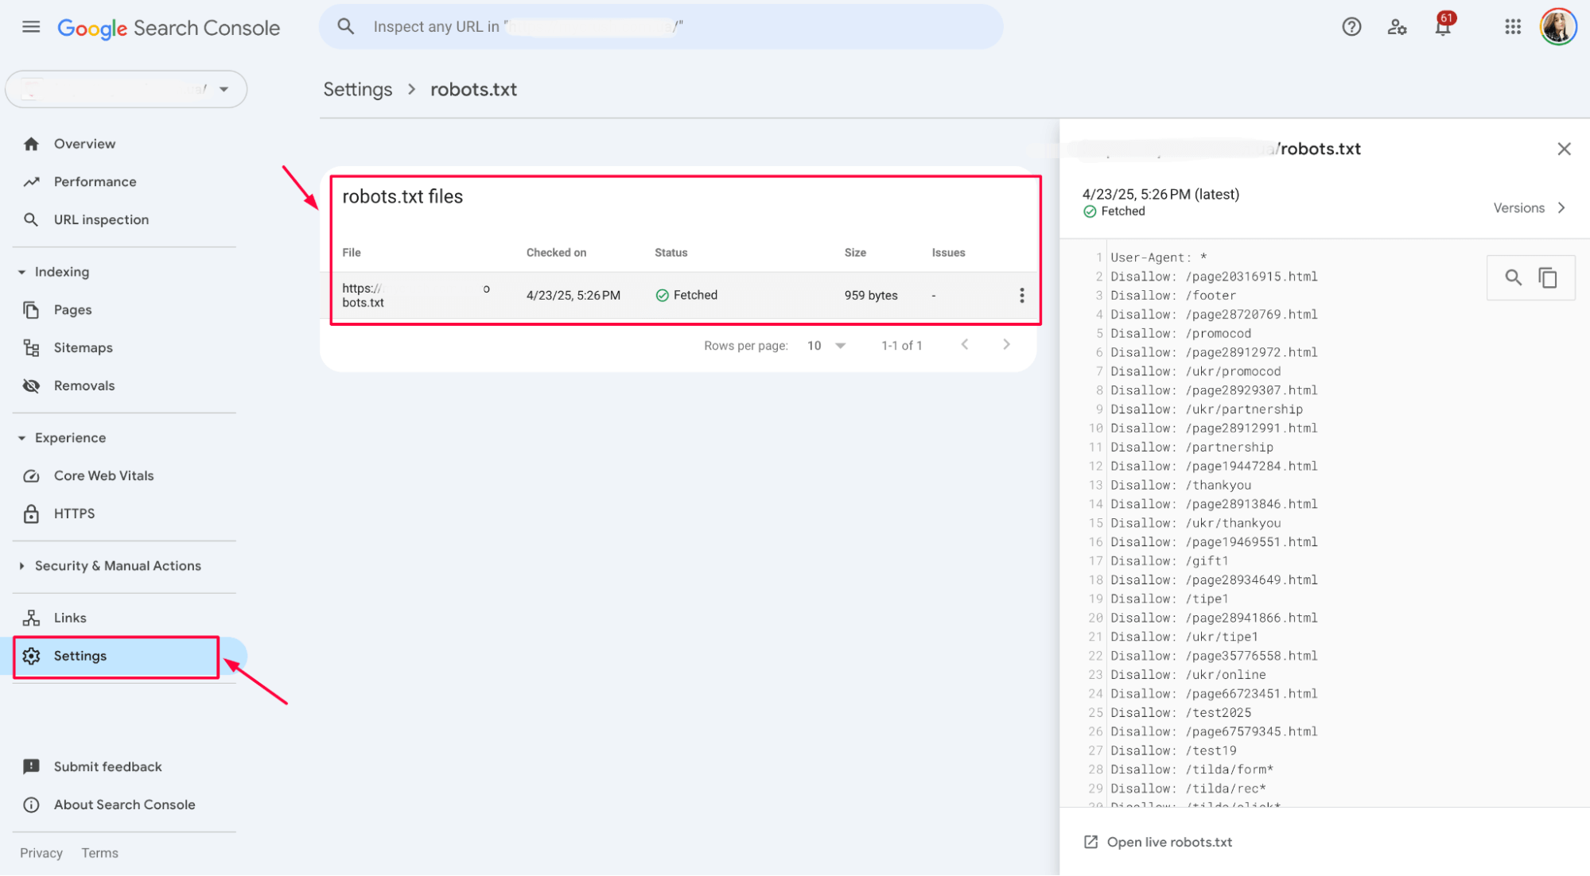Click the Pages documents icon

click(31, 310)
